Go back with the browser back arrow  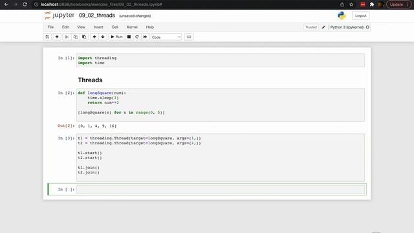(6, 5)
